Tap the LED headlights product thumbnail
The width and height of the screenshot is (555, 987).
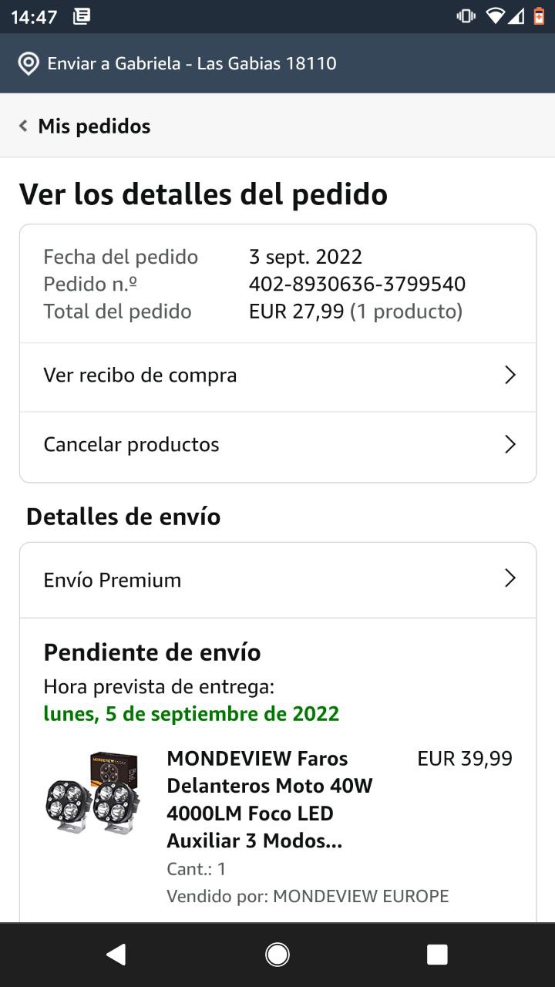(x=92, y=793)
